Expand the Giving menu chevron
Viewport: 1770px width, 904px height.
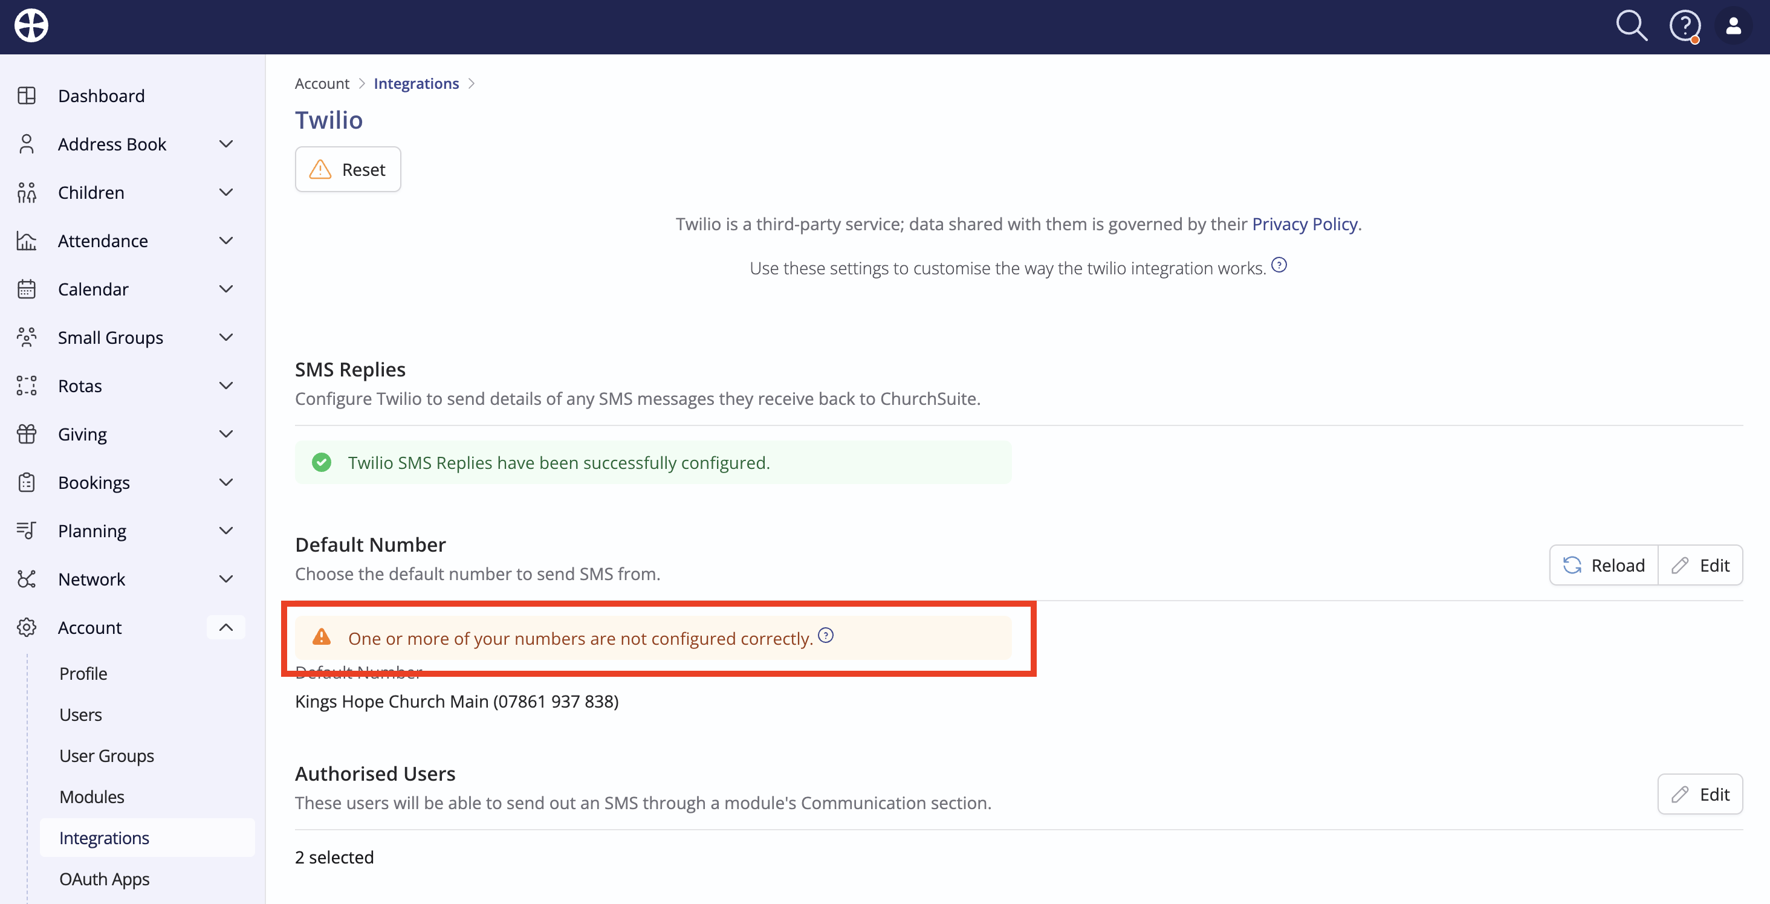226,434
